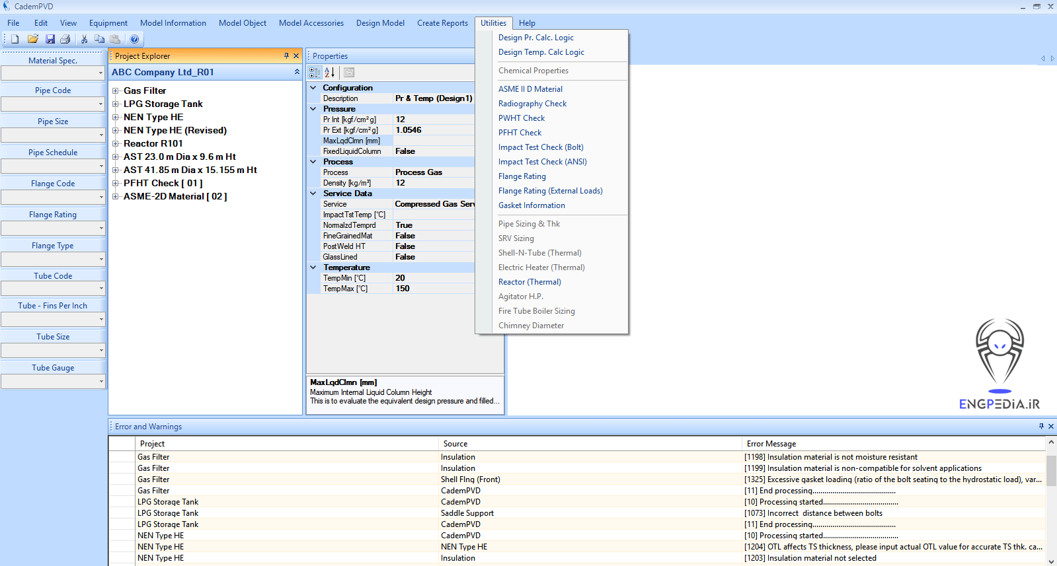
Task: Open the Model Accessories menu
Action: (311, 23)
